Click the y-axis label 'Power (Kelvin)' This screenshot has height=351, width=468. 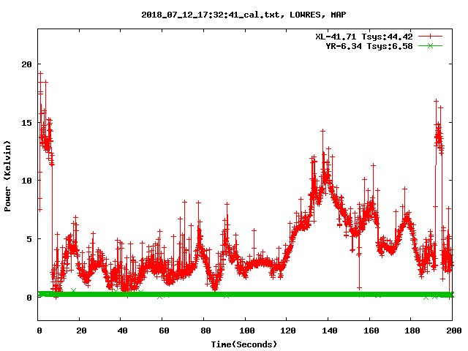tap(7, 176)
